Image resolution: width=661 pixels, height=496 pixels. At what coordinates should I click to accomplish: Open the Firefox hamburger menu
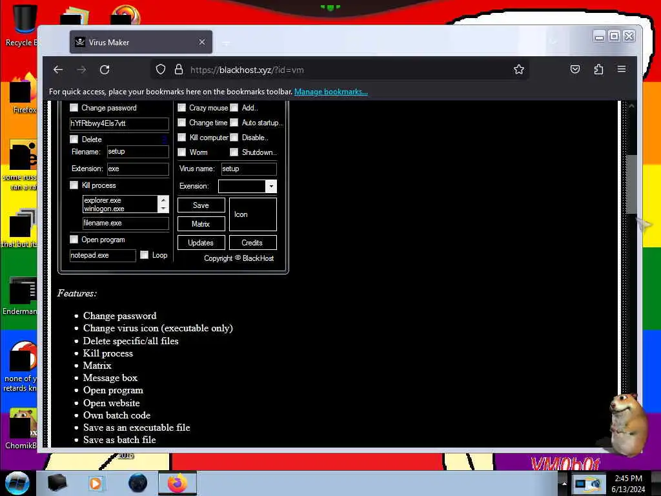(622, 69)
